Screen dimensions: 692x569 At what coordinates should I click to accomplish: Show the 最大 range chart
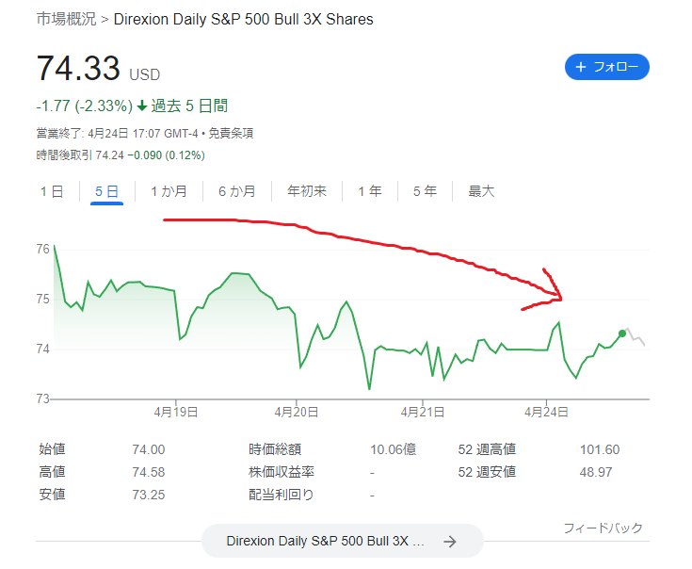(481, 191)
